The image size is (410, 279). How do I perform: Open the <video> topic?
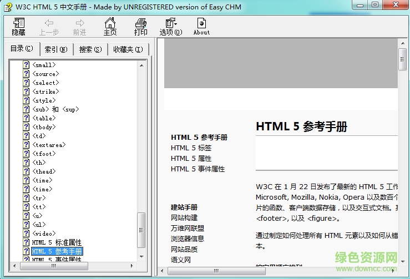pyautogui.click(x=44, y=234)
